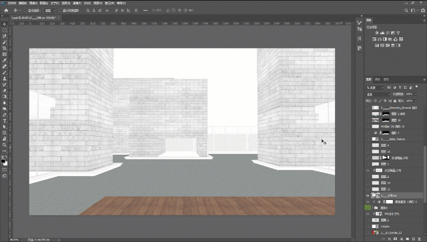Switch to the Channels tab
Viewport: 427px width, 242px height.
pos(377,79)
